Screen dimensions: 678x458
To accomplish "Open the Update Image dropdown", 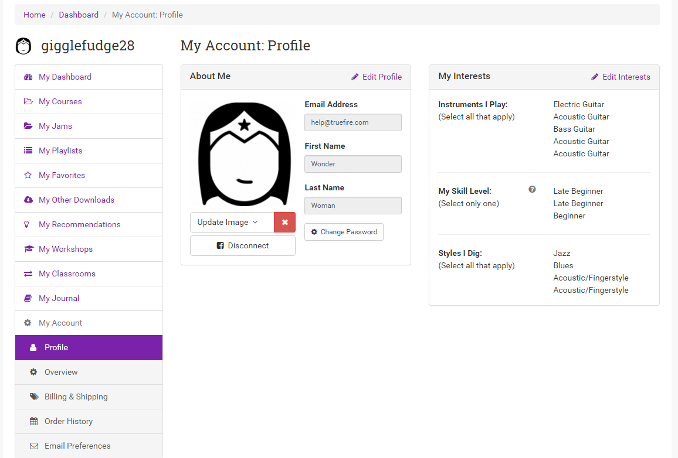I will pyautogui.click(x=232, y=223).
